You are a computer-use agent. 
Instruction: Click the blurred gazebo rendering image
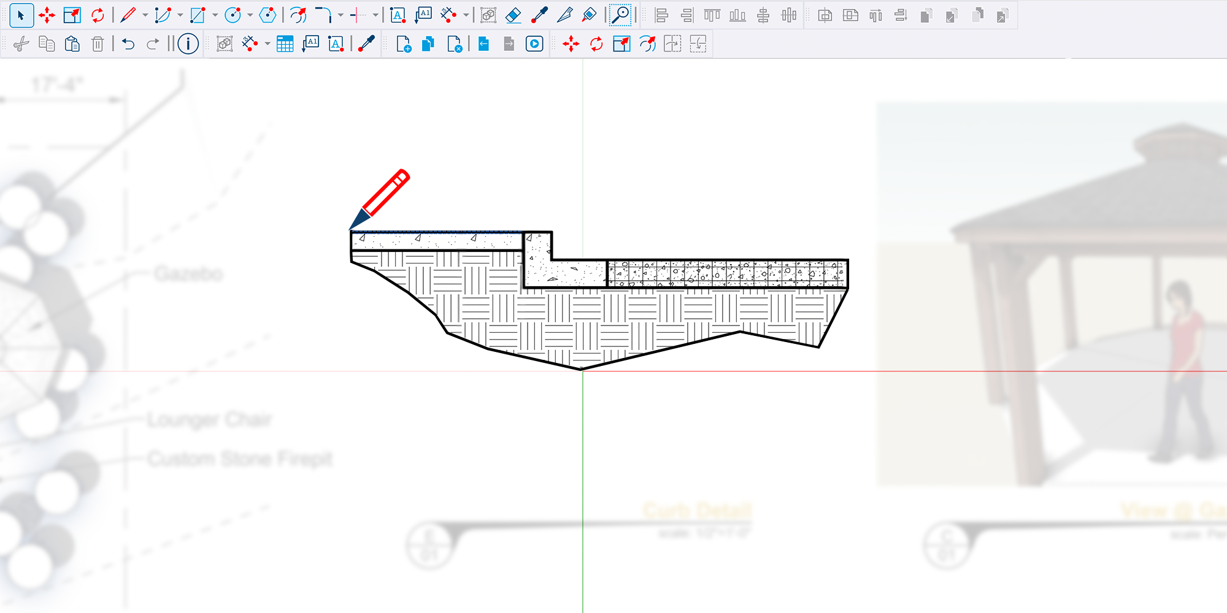[1052, 295]
